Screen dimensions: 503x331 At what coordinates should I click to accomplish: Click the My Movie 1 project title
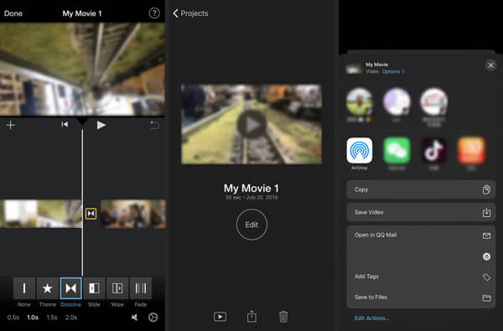[251, 189]
